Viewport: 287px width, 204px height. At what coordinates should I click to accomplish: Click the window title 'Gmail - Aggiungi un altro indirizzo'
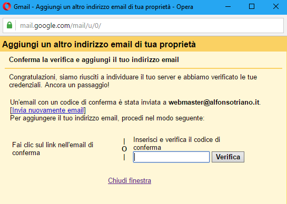pyautogui.click(x=103, y=7)
